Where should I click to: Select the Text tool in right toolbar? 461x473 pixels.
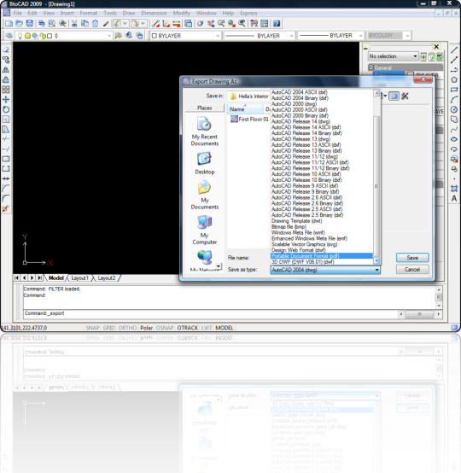coord(454,198)
